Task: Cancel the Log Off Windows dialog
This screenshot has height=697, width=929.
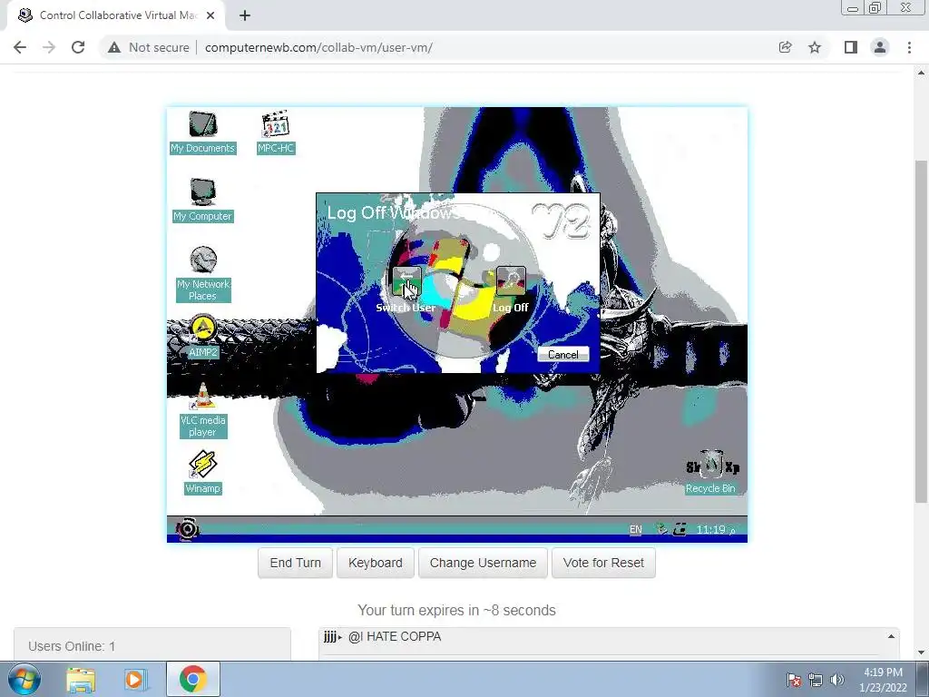Action: point(562,355)
